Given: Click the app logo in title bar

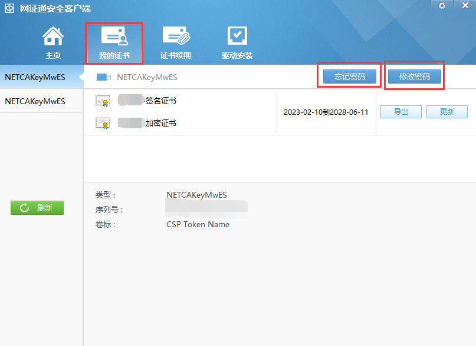Looking at the screenshot, I should point(9,9).
